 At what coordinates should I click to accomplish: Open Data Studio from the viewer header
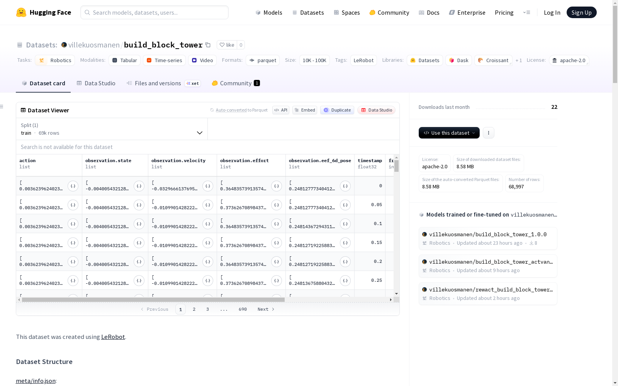pyautogui.click(x=377, y=110)
